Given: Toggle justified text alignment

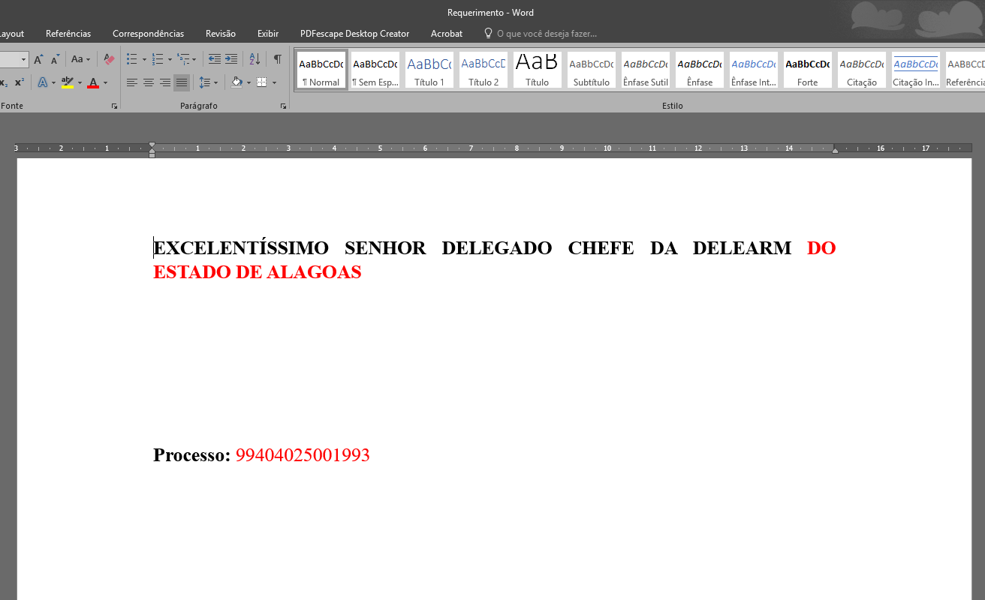Looking at the screenshot, I should coord(182,82).
